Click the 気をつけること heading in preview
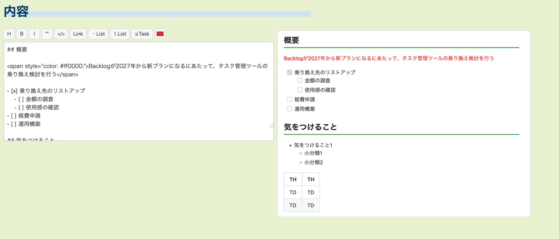This screenshot has width=559, height=239. [x=310, y=127]
